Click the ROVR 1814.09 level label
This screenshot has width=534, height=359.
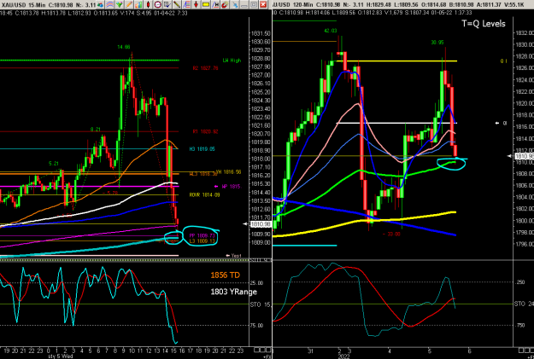[204, 194]
